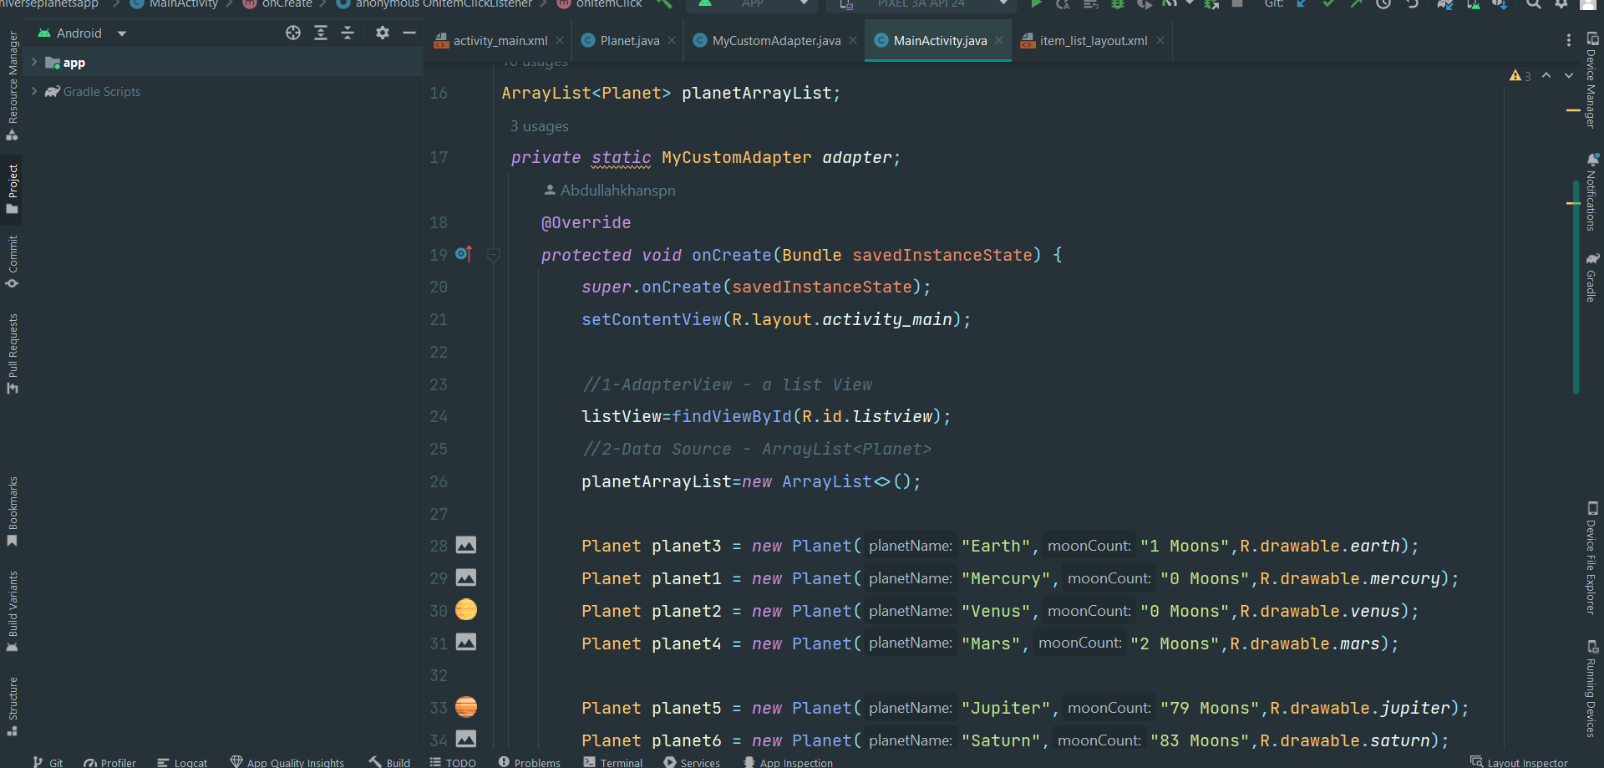Update project with the blue Git arrow

pos(1301,4)
